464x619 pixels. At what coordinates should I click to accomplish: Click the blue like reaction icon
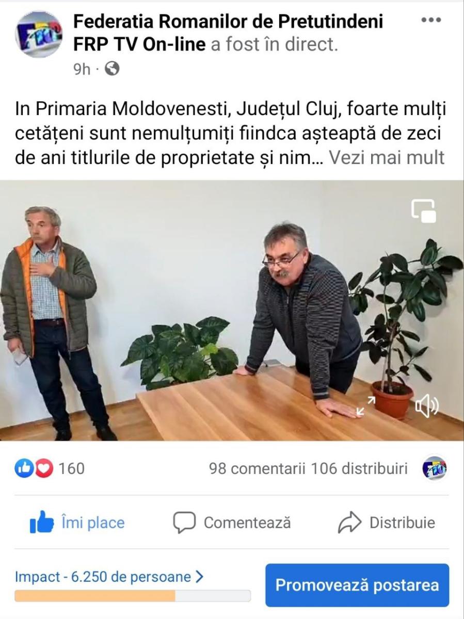pos(24,468)
